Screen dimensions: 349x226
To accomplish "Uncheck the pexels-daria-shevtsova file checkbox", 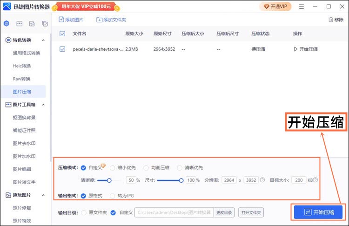I will pyautogui.click(x=62, y=49).
